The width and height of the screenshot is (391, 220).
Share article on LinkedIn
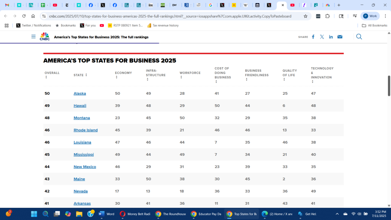(x=331, y=37)
